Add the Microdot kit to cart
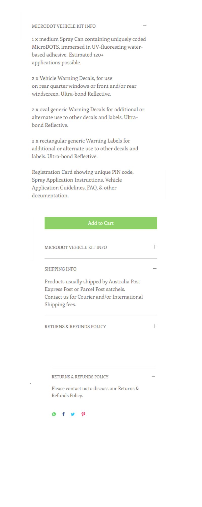The image size is (202, 507). point(101,223)
